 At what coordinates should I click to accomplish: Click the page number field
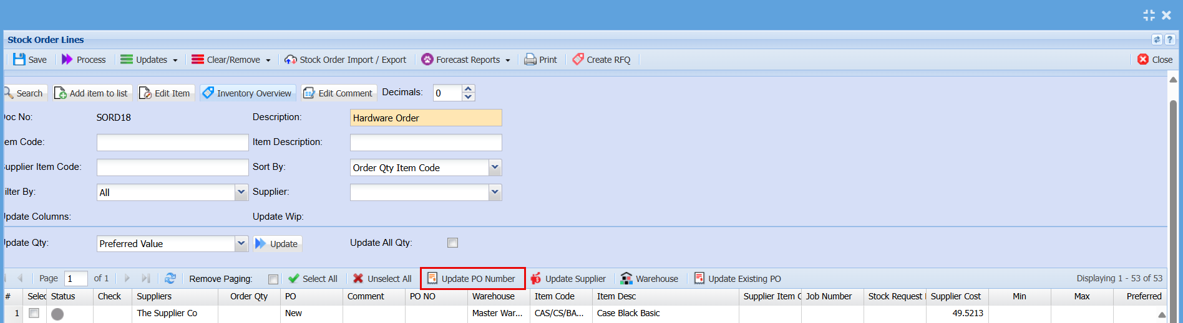pyautogui.click(x=76, y=278)
